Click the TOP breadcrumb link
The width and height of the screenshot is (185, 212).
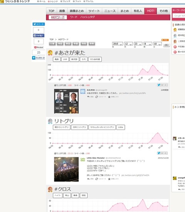point(52,39)
